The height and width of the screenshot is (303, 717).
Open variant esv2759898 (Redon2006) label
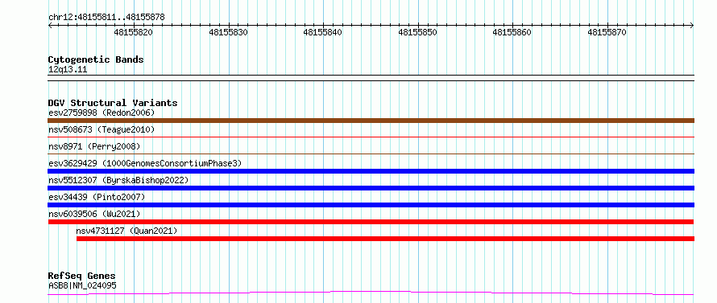[102, 113]
